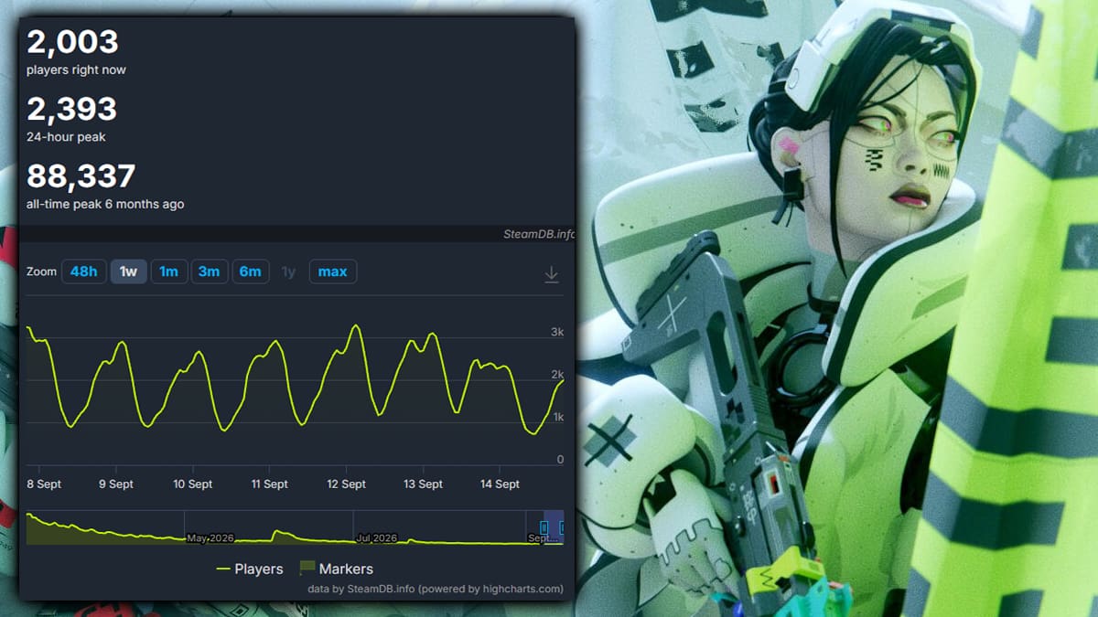1098x617 pixels.
Task: Click the 14 Sept axis label
Action: 500,484
